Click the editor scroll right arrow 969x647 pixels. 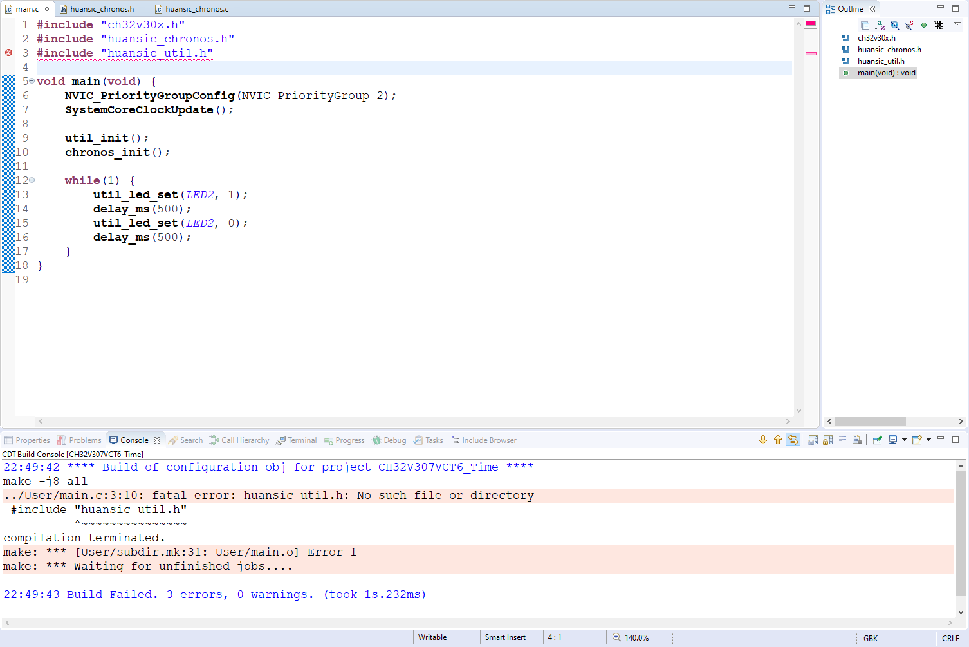(788, 421)
